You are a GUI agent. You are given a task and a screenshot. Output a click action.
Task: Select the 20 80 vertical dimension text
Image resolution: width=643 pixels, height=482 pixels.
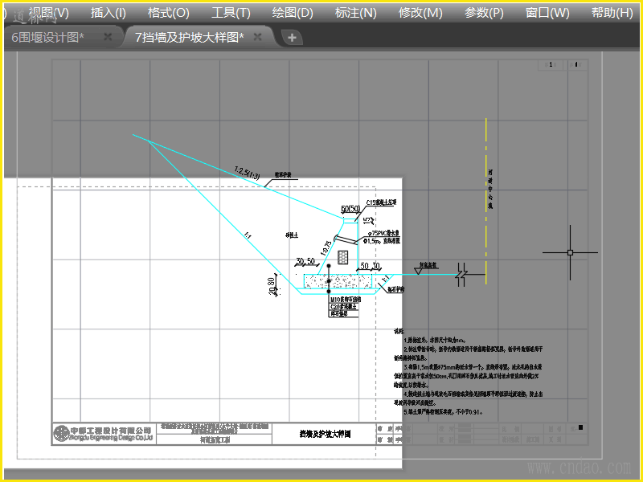tap(272, 286)
